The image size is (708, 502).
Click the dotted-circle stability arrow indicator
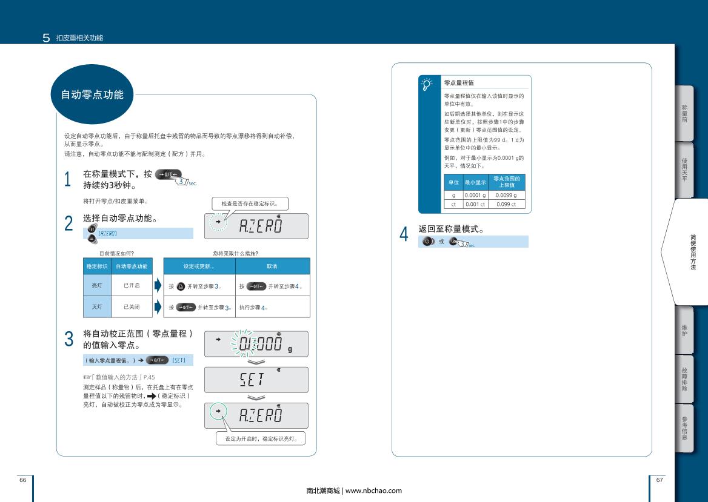point(218,223)
